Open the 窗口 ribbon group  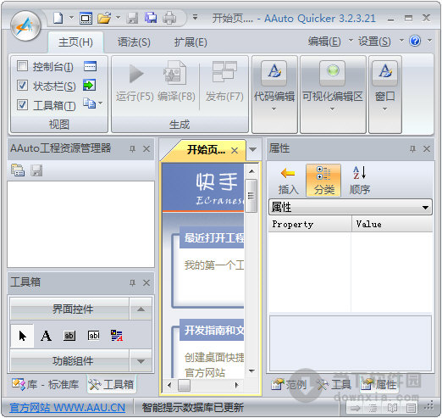385,95
